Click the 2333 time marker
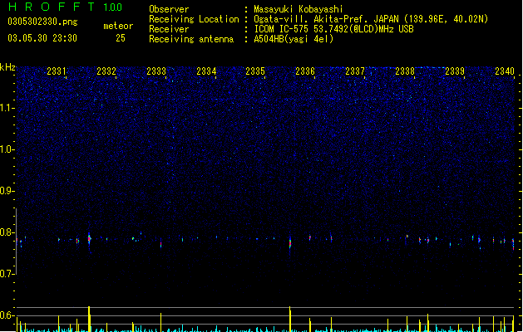This screenshot has height=332, width=523. [156, 71]
